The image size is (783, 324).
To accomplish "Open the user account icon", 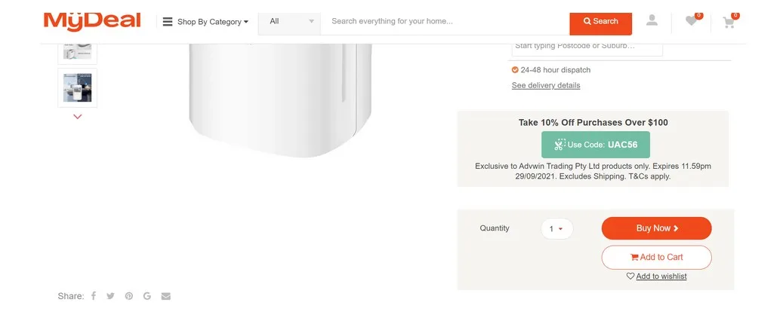I will [x=652, y=21].
